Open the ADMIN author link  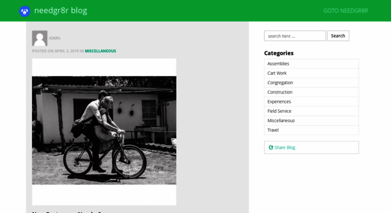54,38
